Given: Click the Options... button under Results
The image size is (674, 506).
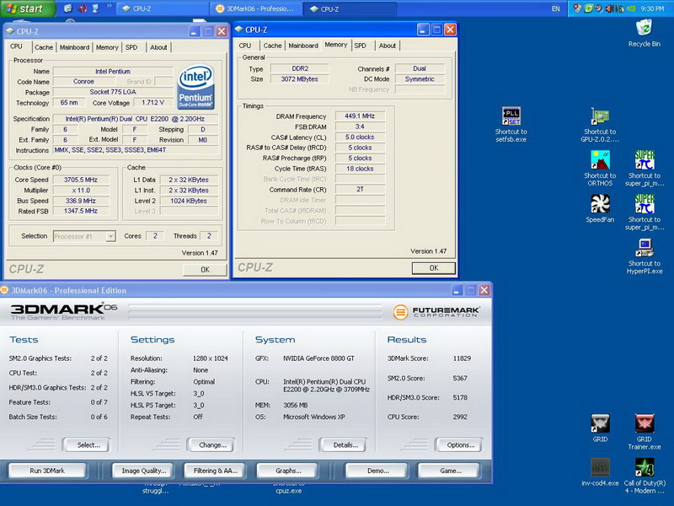Looking at the screenshot, I should [x=460, y=444].
